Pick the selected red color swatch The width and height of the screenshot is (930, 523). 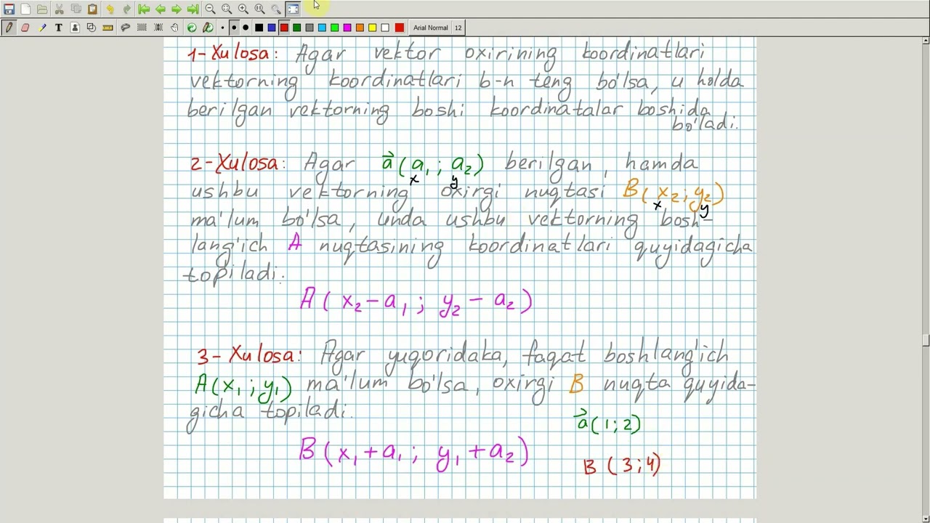(x=284, y=28)
